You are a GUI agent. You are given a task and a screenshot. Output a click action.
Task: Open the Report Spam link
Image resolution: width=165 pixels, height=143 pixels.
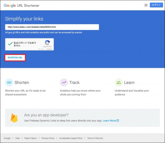31,138
